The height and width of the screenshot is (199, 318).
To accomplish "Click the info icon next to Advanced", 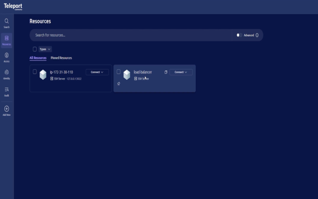I will click(257, 35).
